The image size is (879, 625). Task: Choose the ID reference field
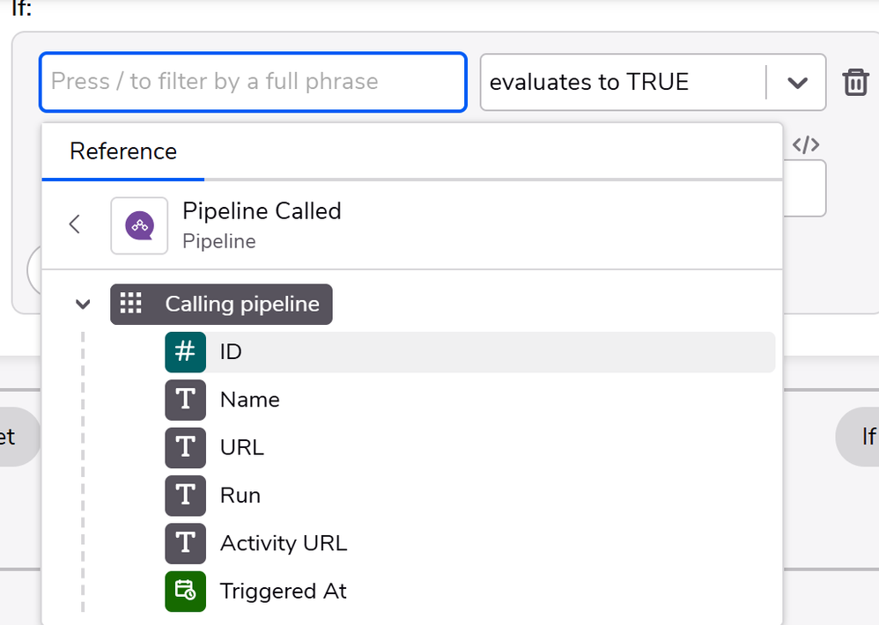[469, 352]
